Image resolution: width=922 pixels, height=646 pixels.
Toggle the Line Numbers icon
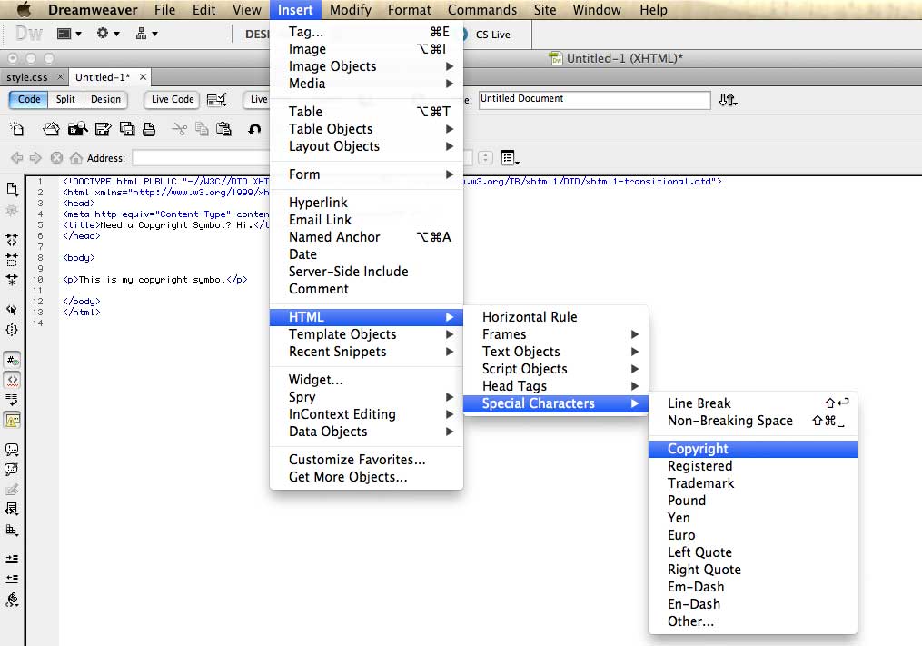point(12,360)
